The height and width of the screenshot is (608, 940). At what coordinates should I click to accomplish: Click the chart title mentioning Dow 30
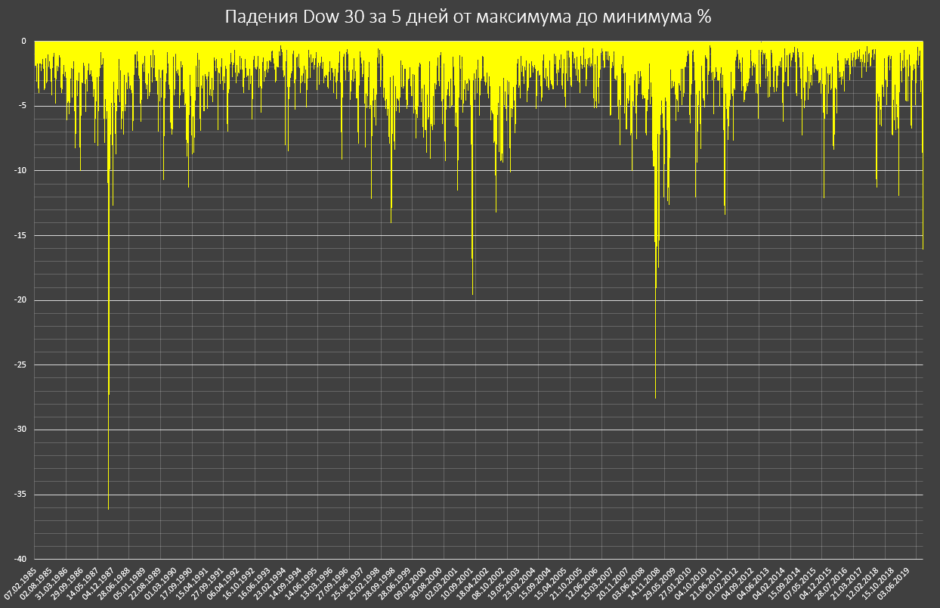pyautogui.click(x=468, y=17)
